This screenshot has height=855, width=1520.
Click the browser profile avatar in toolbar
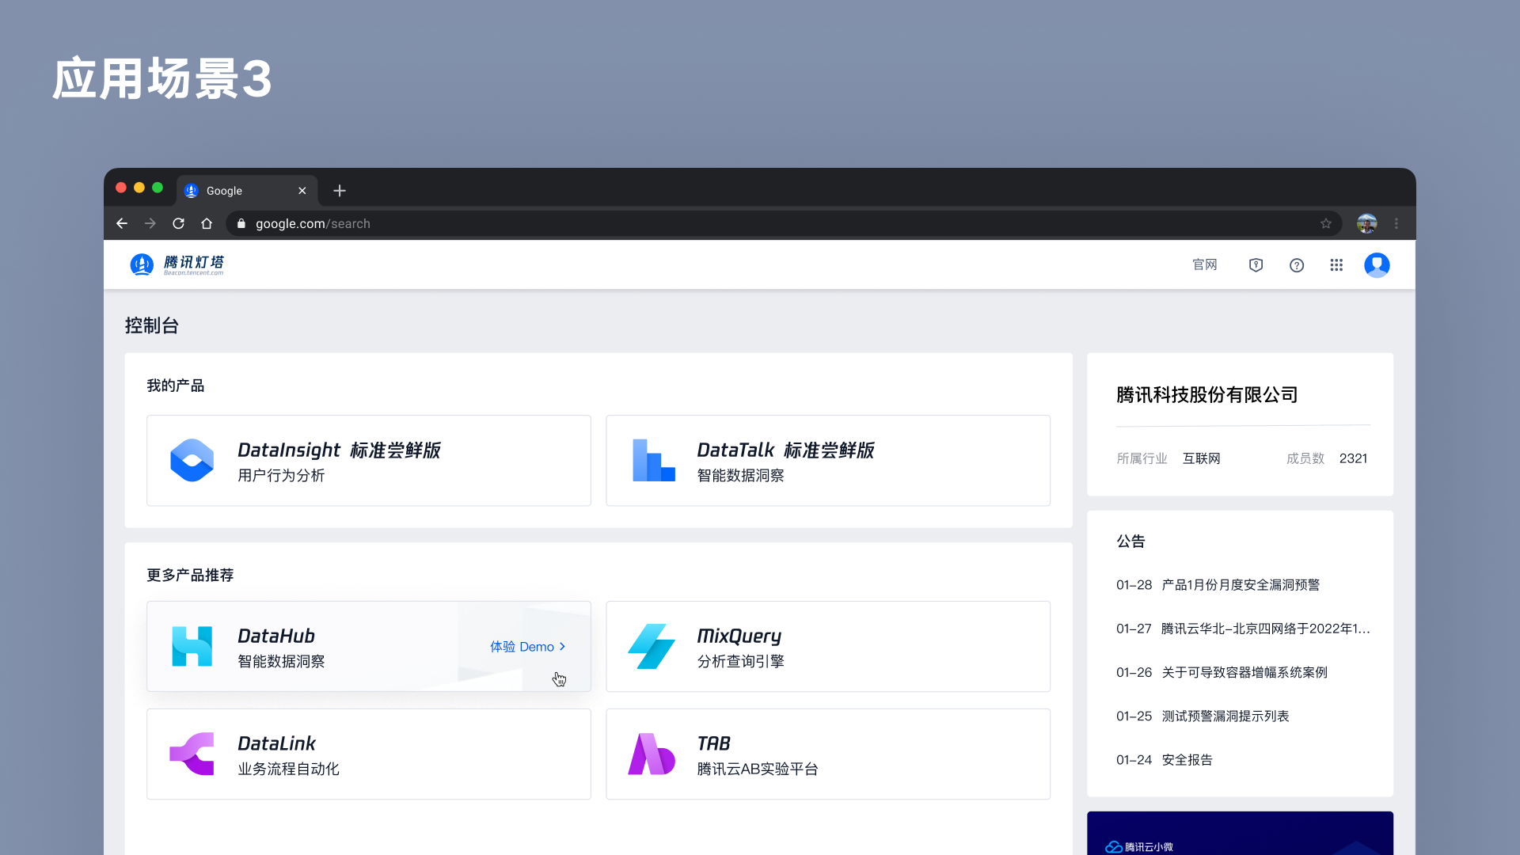[x=1366, y=223]
